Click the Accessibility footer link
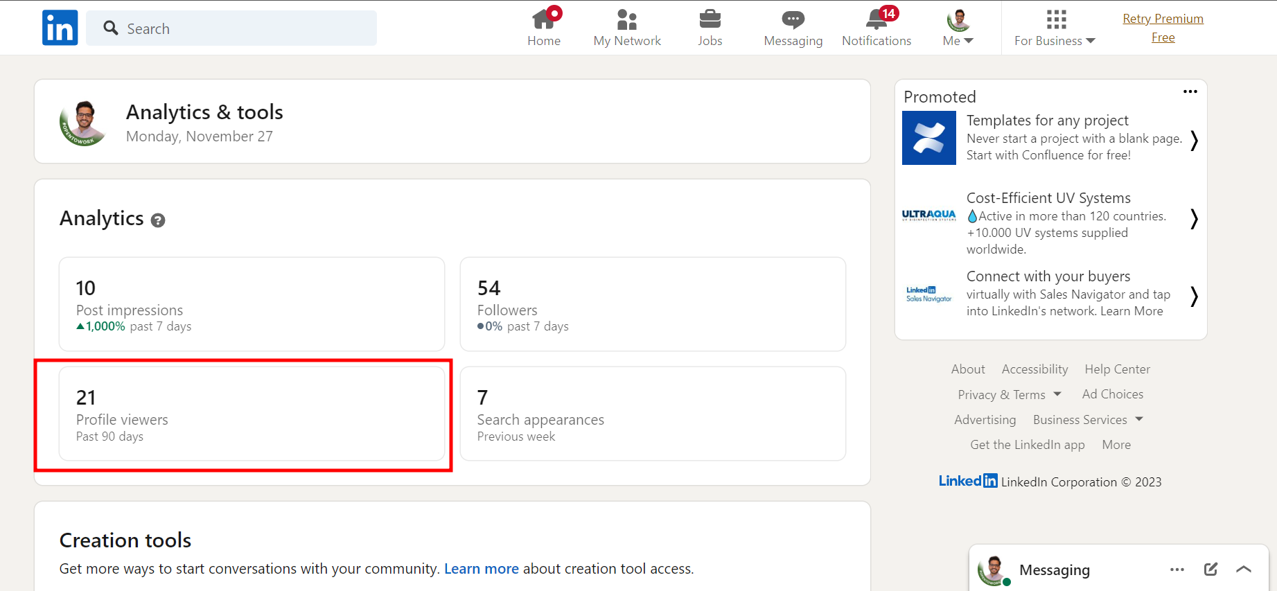 (1034, 369)
